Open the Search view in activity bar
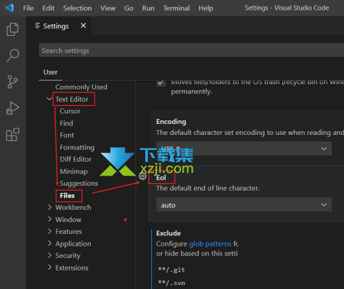 12,55
